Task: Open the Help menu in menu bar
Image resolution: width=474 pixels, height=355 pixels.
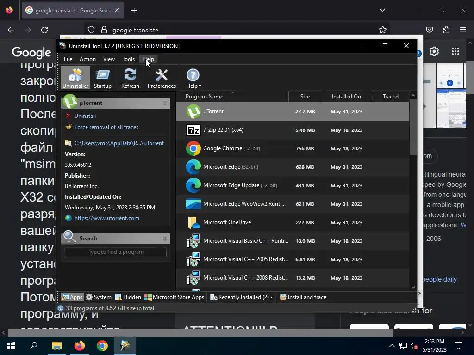Action: coord(148,59)
